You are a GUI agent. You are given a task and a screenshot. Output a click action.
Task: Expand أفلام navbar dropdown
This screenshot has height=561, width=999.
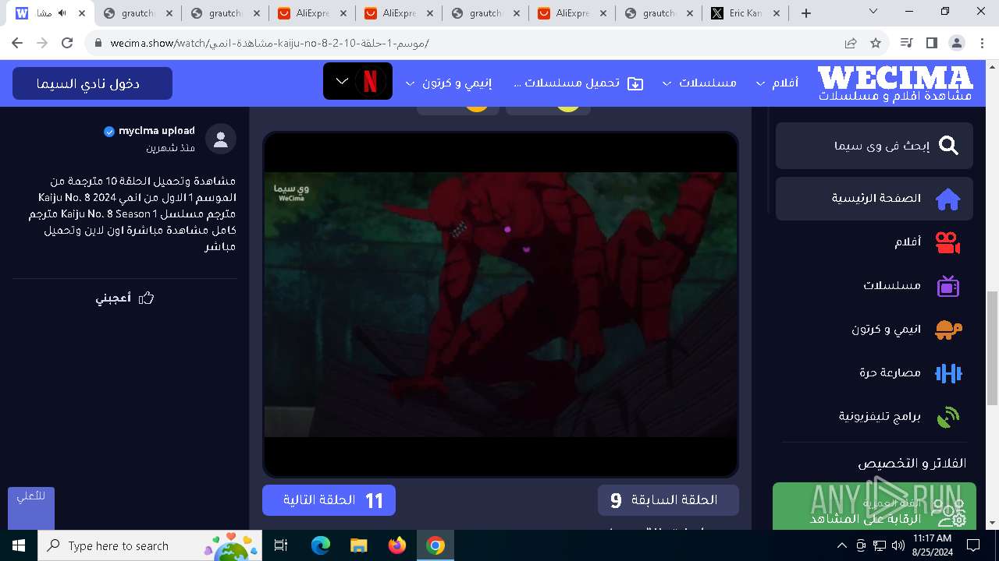[759, 83]
